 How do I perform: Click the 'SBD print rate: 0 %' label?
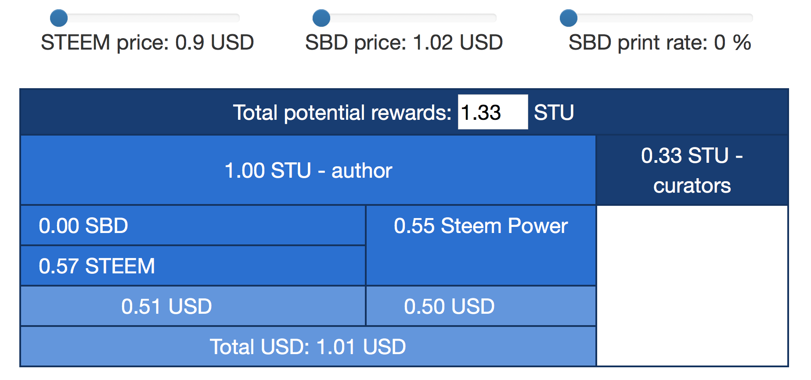point(660,43)
